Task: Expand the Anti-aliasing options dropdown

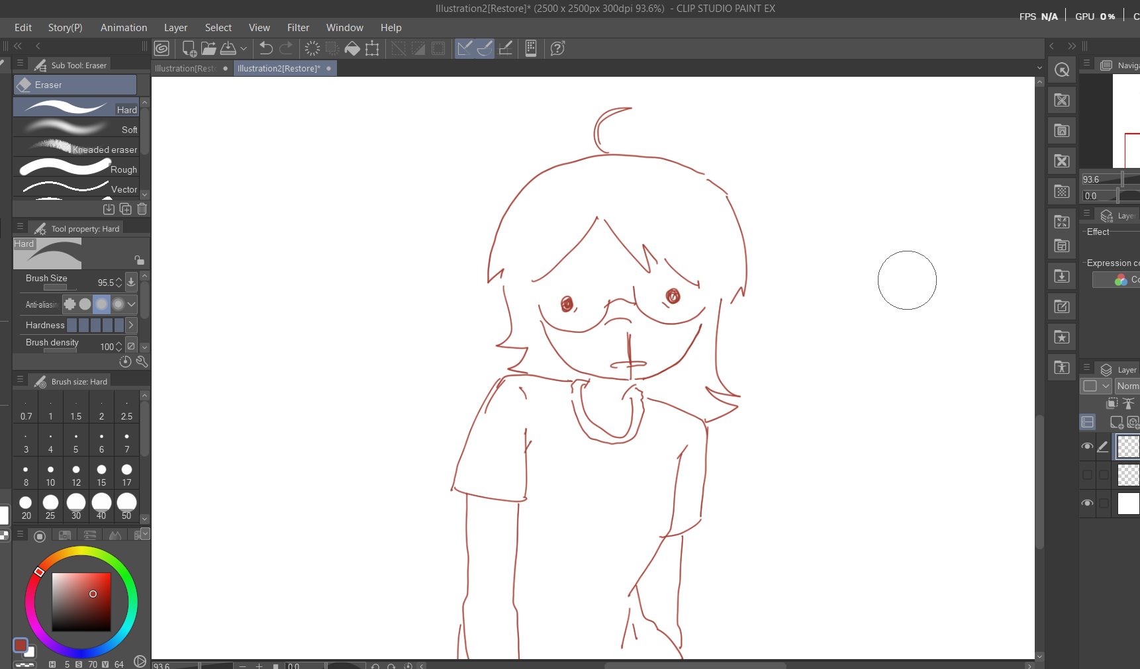Action: [x=132, y=304]
